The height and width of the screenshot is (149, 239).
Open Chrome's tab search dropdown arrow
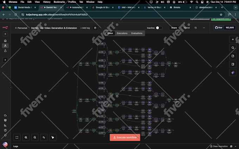[235, 7]
